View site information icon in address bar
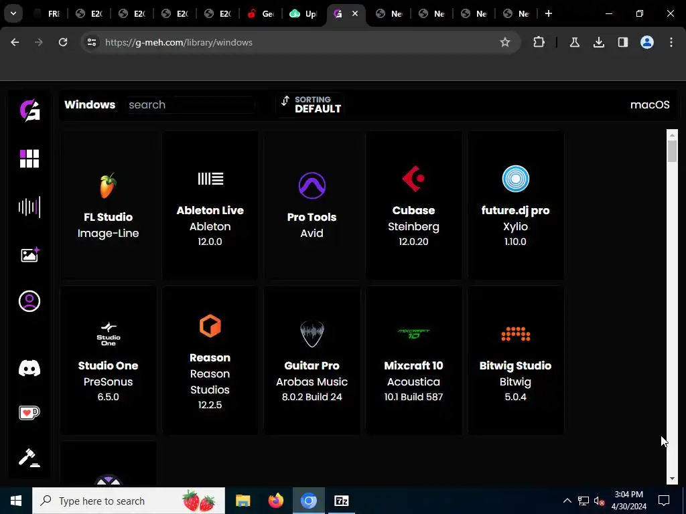Image resolution: width=686 pixels, height=514 pixels. (92, 42)
